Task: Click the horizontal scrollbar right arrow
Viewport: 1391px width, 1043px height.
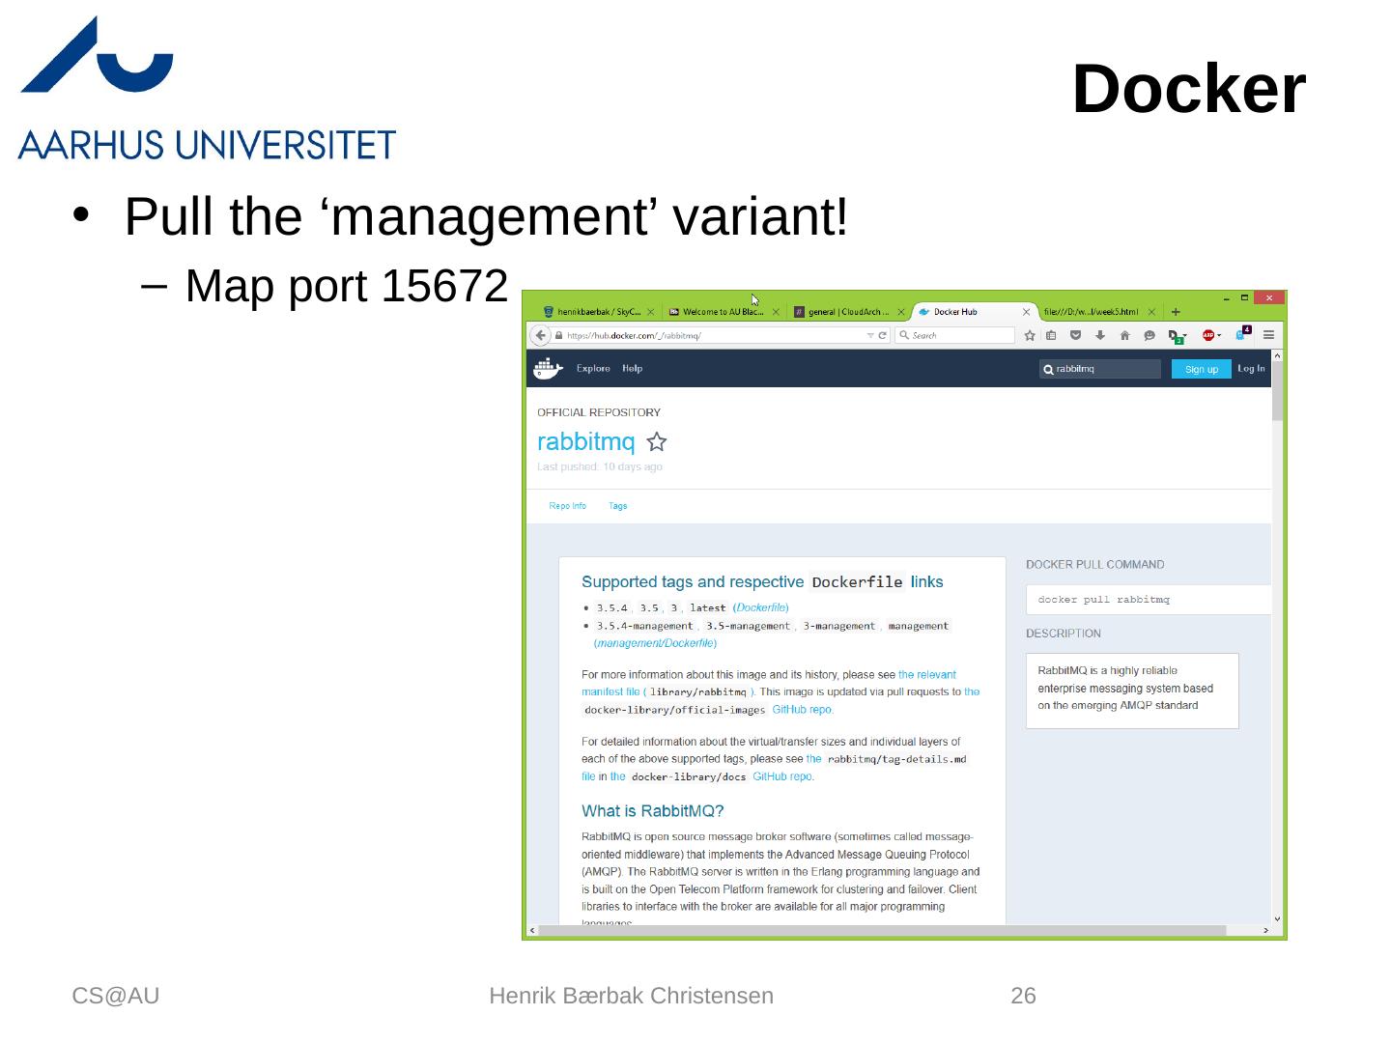Action: click(1265, 931)
